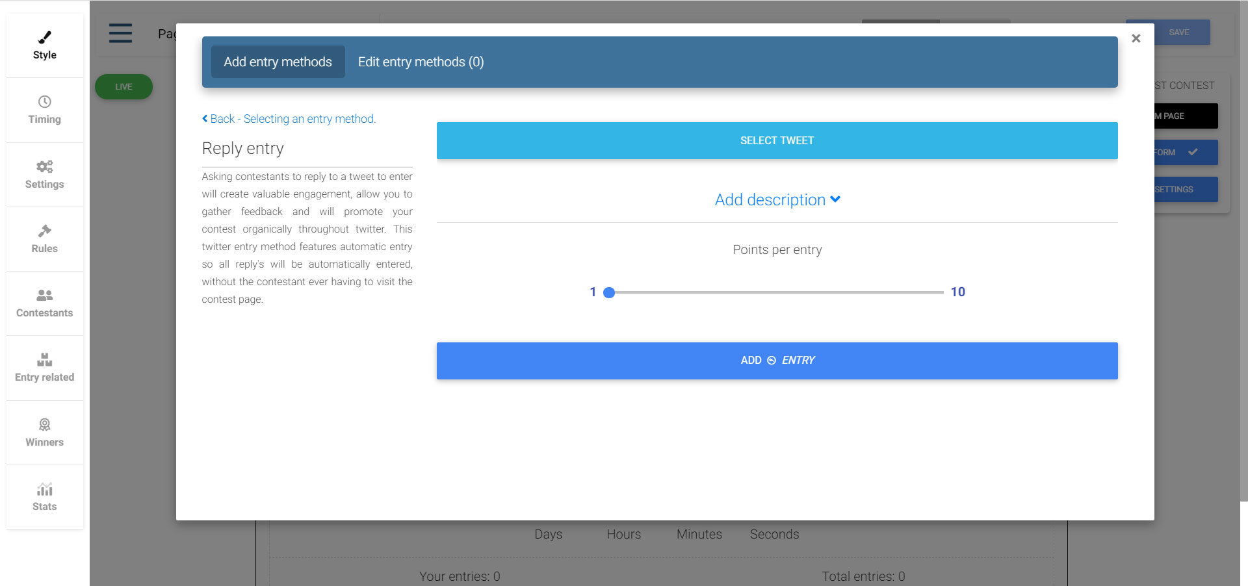Click the slider minimum value 1
This screenshot has width=1248, height=586.
(x=593, y=292)
